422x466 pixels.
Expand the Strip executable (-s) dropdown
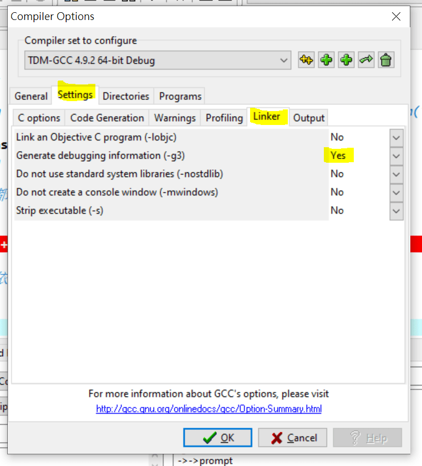point(396,211)
